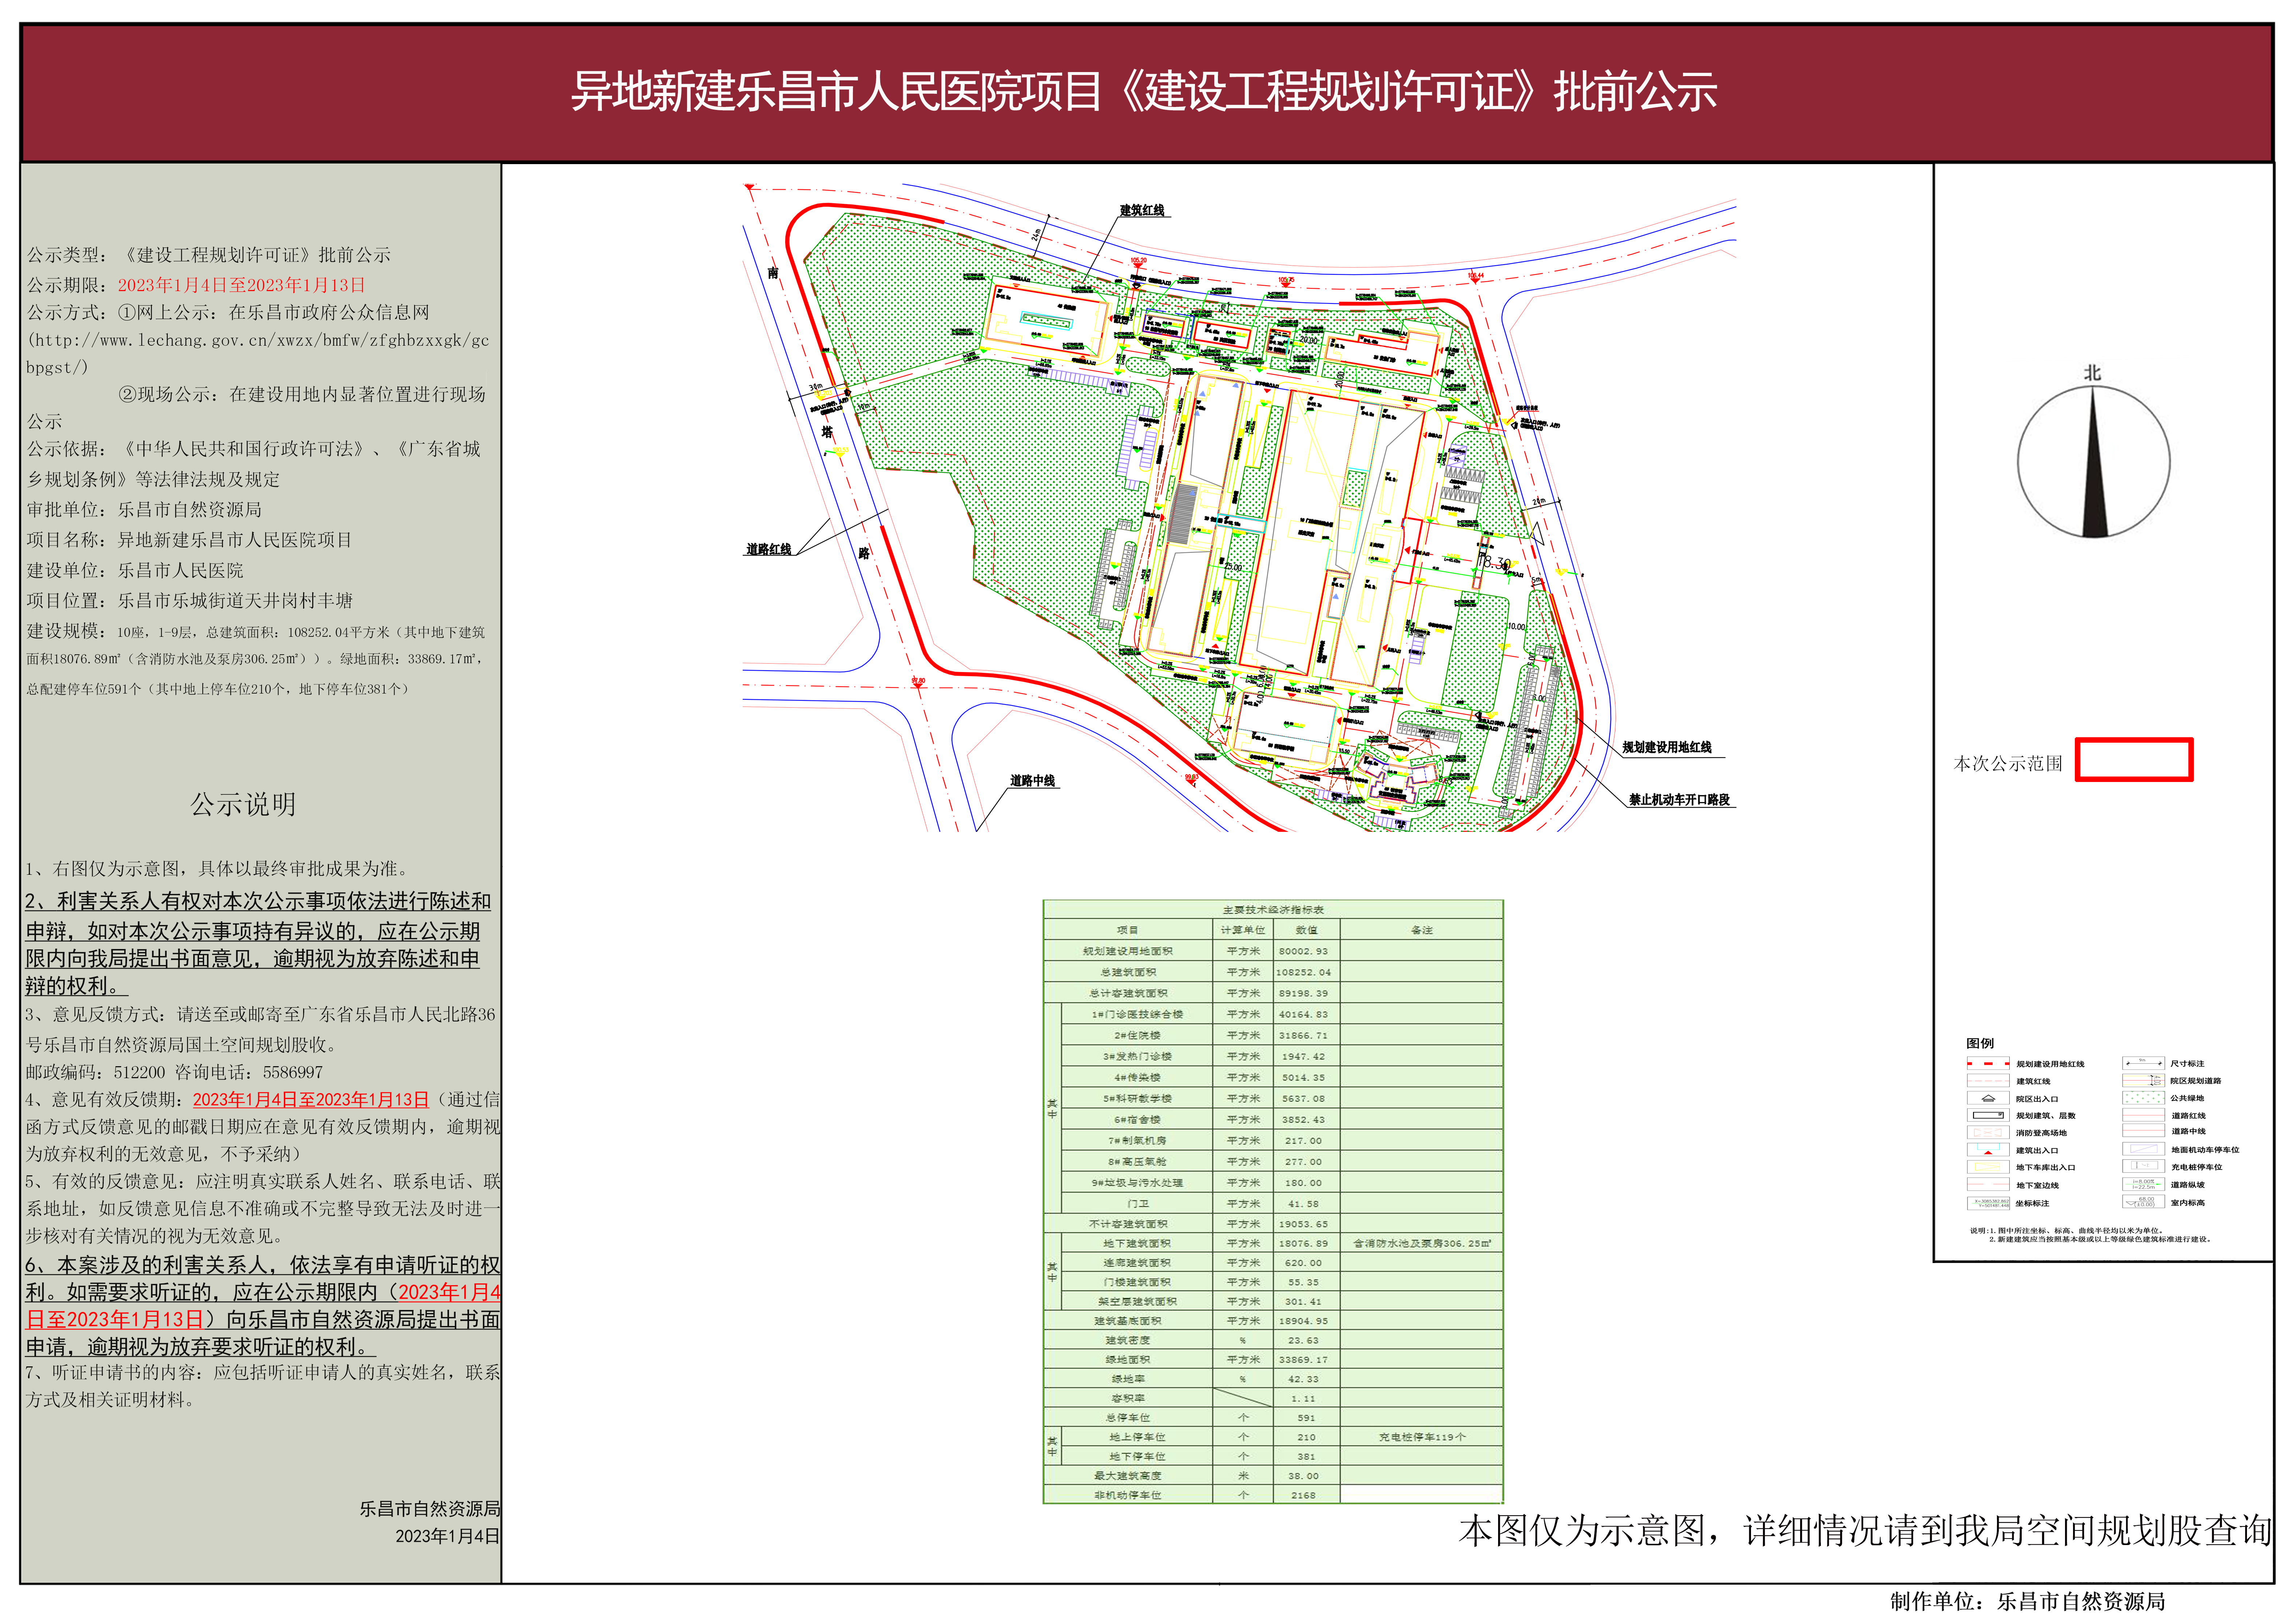Image resolution: width=2295 pixels, height=1624 pixels.
Task: Click the 主要技术经济指标表 table title
Action: tap(1273, 910)
